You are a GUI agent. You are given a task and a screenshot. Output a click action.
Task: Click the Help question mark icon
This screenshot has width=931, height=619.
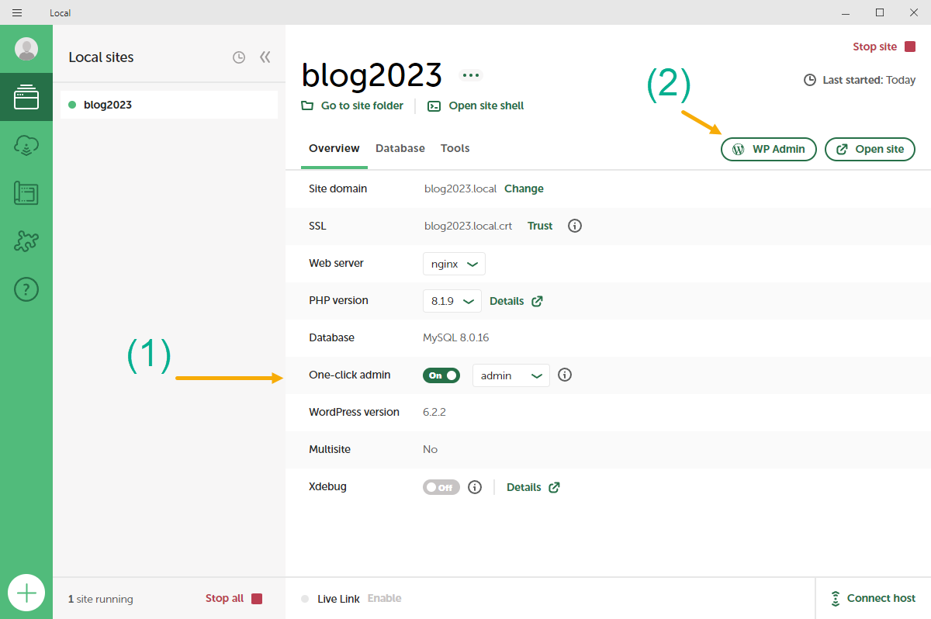pyautogui.click(x=26, y=289)
